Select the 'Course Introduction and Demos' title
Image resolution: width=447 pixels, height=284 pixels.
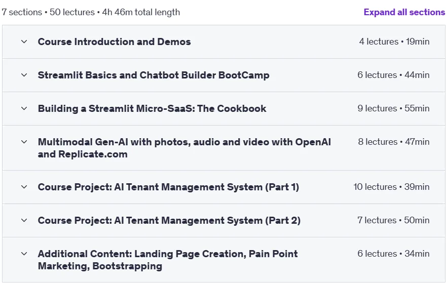click(x=115, y=42)
